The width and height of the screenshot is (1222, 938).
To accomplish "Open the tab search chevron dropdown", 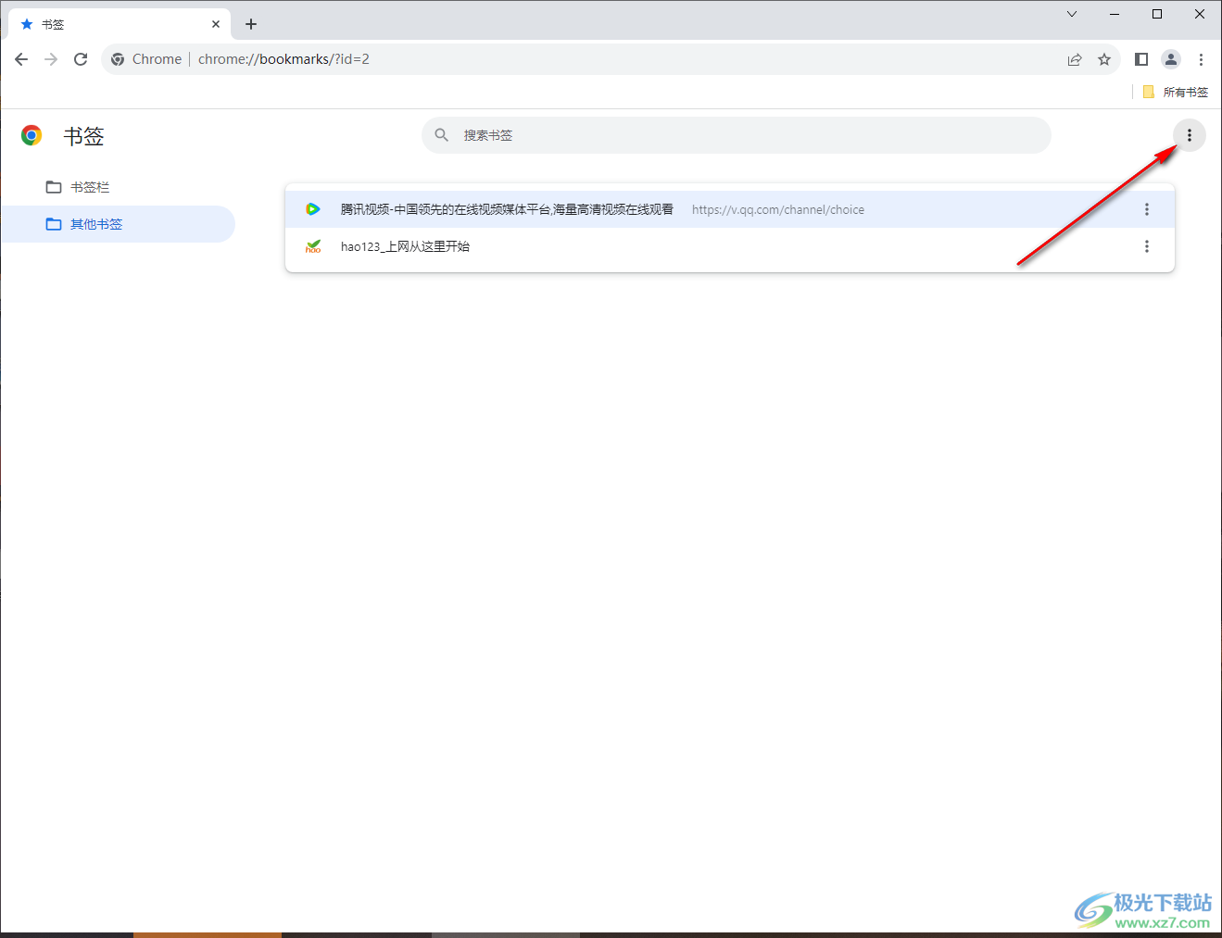I will tap(1072, 14).
